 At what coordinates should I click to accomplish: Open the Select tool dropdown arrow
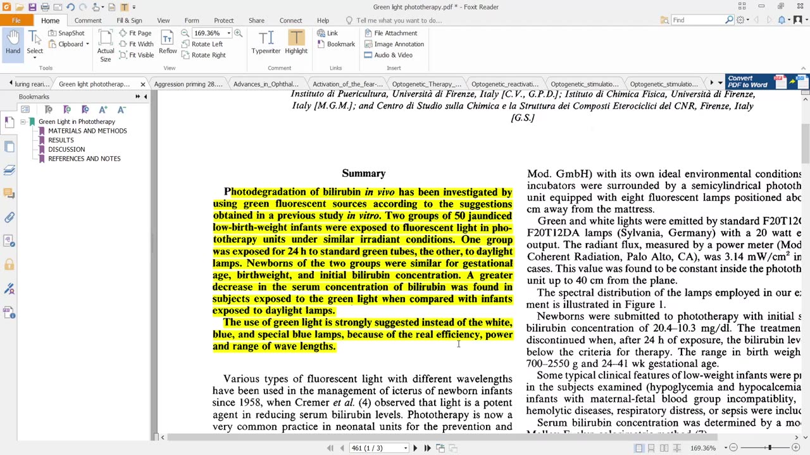coord(35,58)
